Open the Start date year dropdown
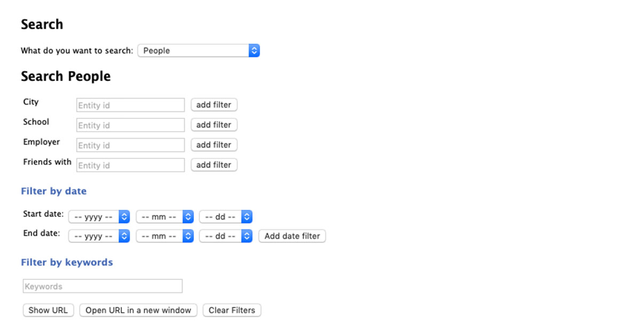Viewport: 641px width, 336px height. 99,217
